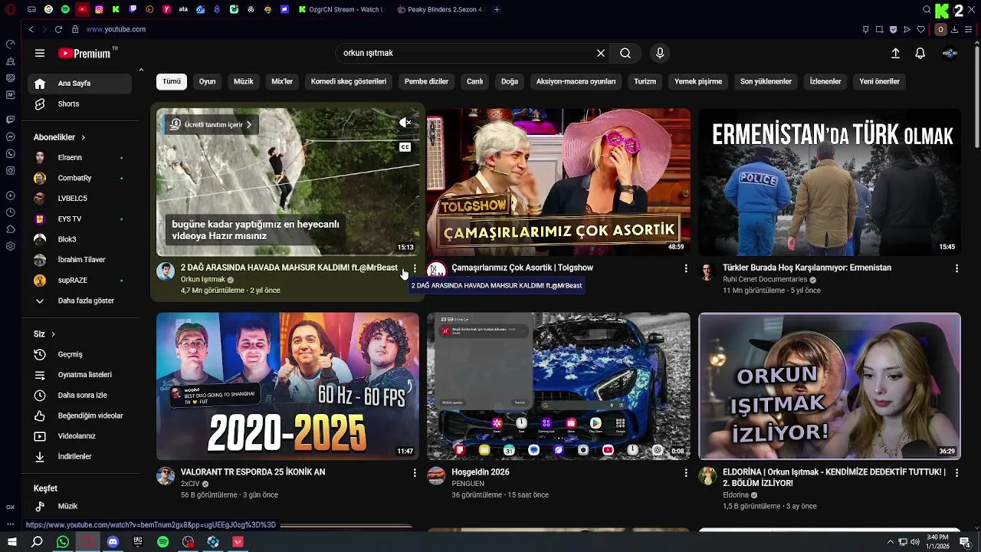Viewport: 981px width, 552px height.
Task: Select the Oyun filter chip
Action: (x=207, y=81)
